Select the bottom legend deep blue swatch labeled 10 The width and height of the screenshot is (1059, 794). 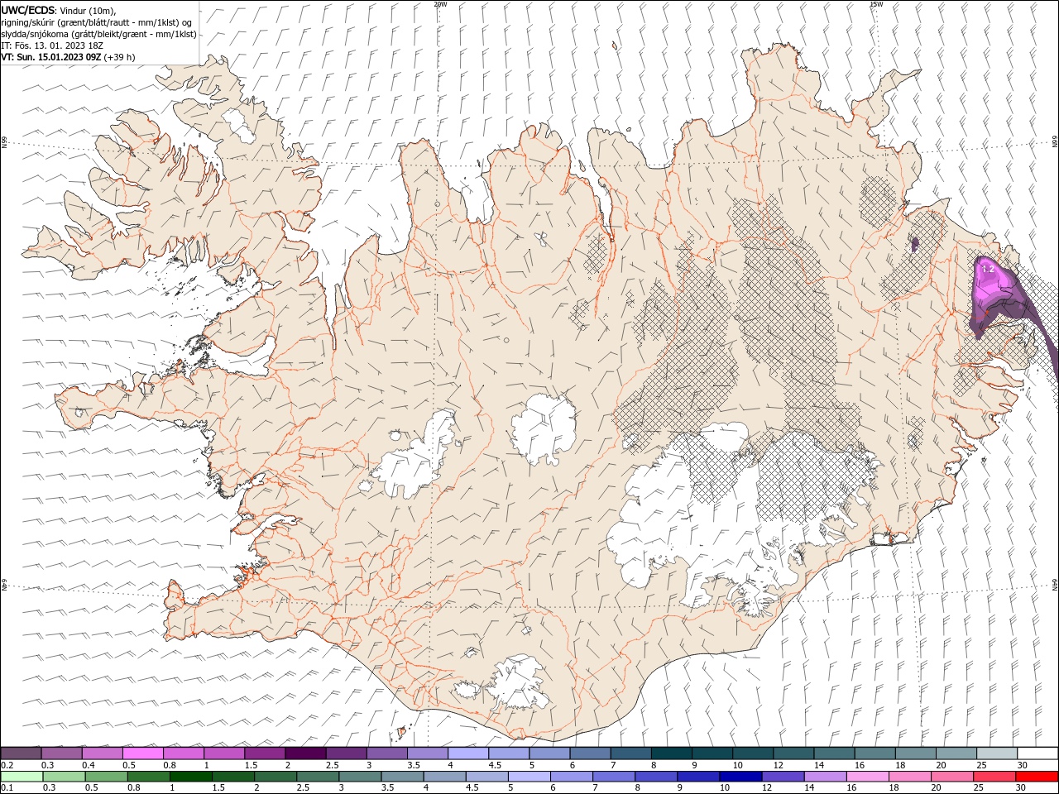coord(740,777)
